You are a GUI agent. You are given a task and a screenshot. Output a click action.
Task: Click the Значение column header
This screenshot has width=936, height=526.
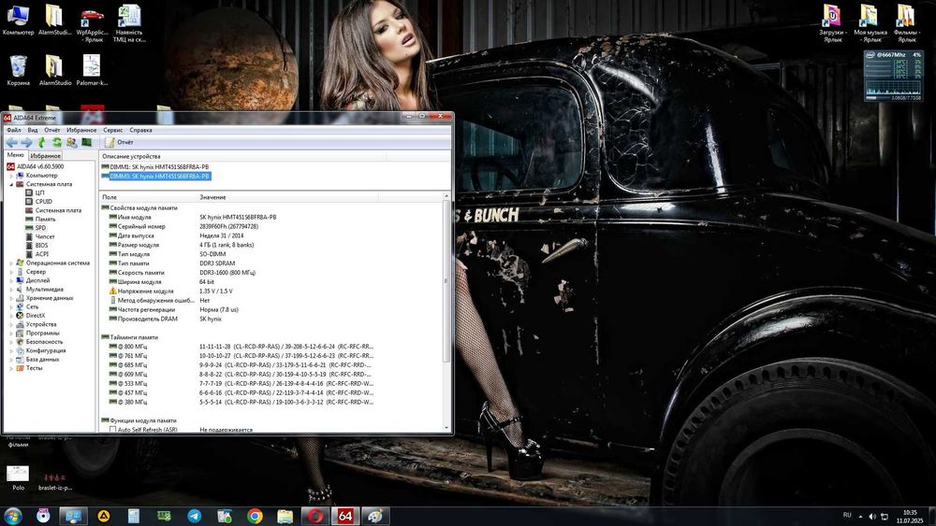point(287,197)
